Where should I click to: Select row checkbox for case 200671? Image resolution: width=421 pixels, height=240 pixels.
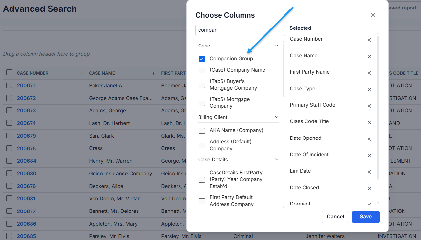pyautogui.click(x=9, y=85)
